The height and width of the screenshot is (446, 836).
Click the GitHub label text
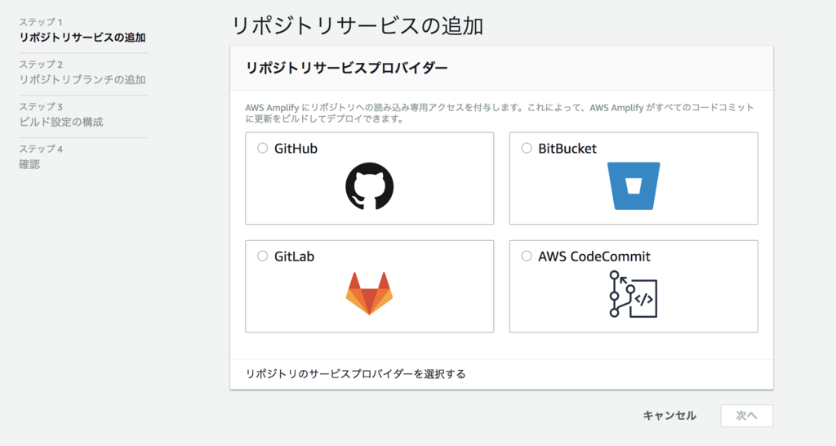(296, 149)
